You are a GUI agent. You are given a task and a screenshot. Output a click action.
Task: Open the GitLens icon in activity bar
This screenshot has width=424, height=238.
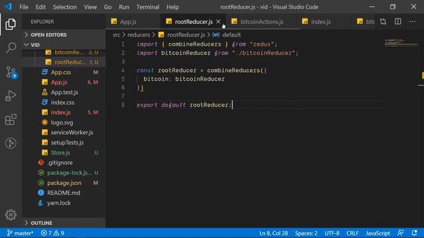[x=11, y=143]
